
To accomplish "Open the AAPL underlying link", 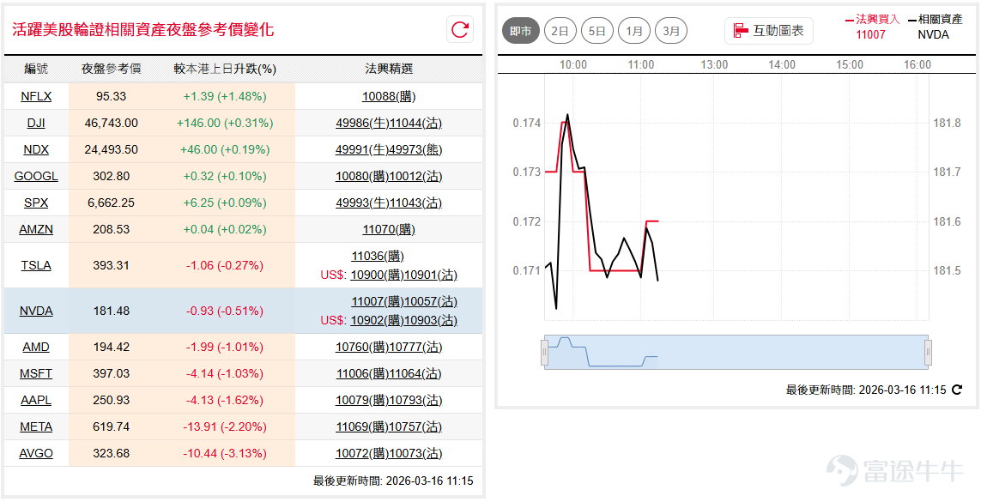I will (x=36, y=400).
